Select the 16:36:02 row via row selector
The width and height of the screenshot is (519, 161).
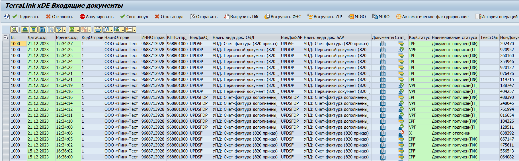click(6, 151)
